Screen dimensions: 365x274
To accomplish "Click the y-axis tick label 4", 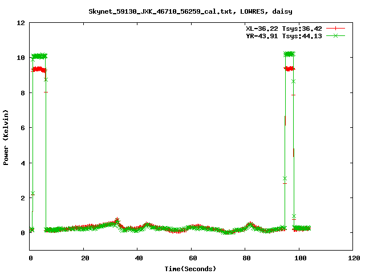I will tap(23, 163).
